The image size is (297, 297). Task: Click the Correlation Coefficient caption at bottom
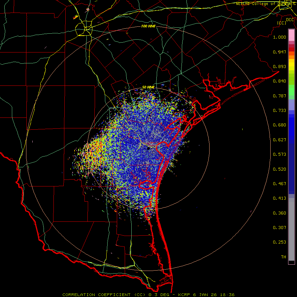coord(148,295)
